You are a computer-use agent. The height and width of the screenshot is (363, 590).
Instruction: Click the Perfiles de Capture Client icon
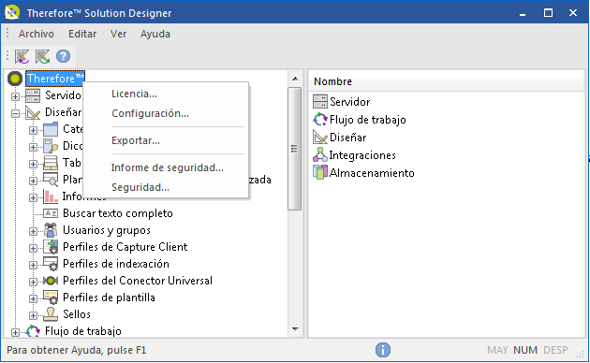(51, 247)
